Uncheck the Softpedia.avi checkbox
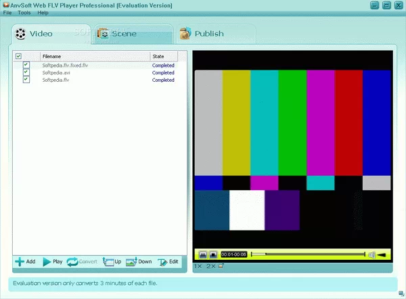Image resolution: width=406 pixels, height=299 pixels. tap(26, 72)
